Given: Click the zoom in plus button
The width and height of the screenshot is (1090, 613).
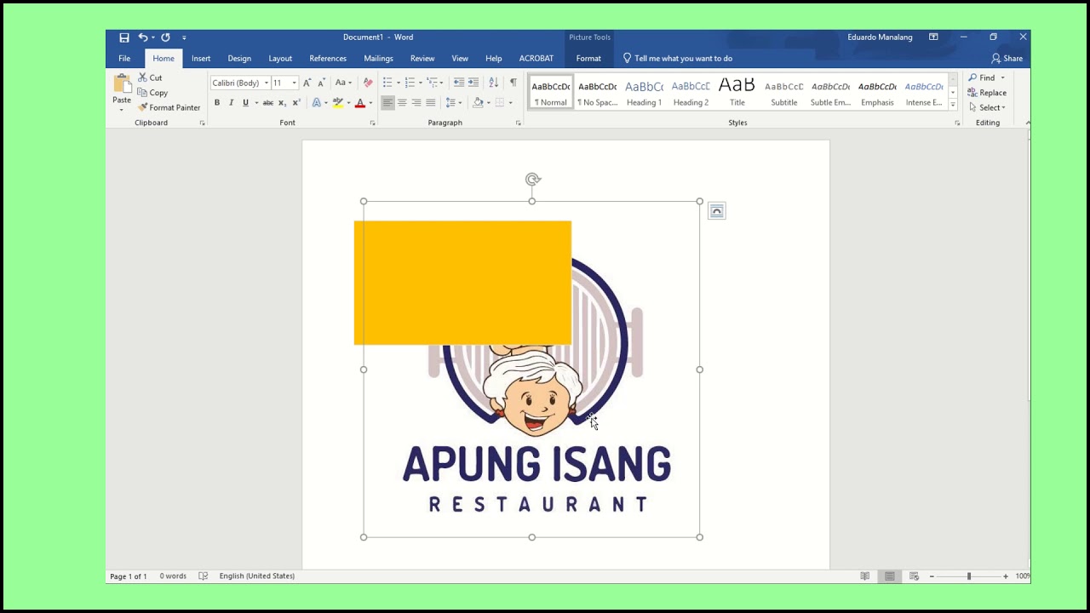Looking at the screenshot, I should tap(1005, 576).
